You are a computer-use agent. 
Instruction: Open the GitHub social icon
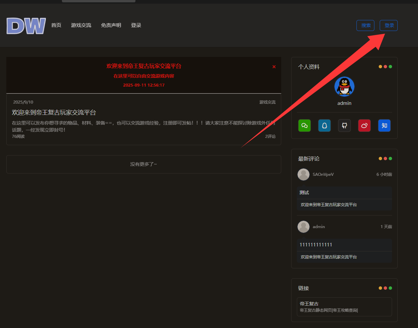click(344, 126)
